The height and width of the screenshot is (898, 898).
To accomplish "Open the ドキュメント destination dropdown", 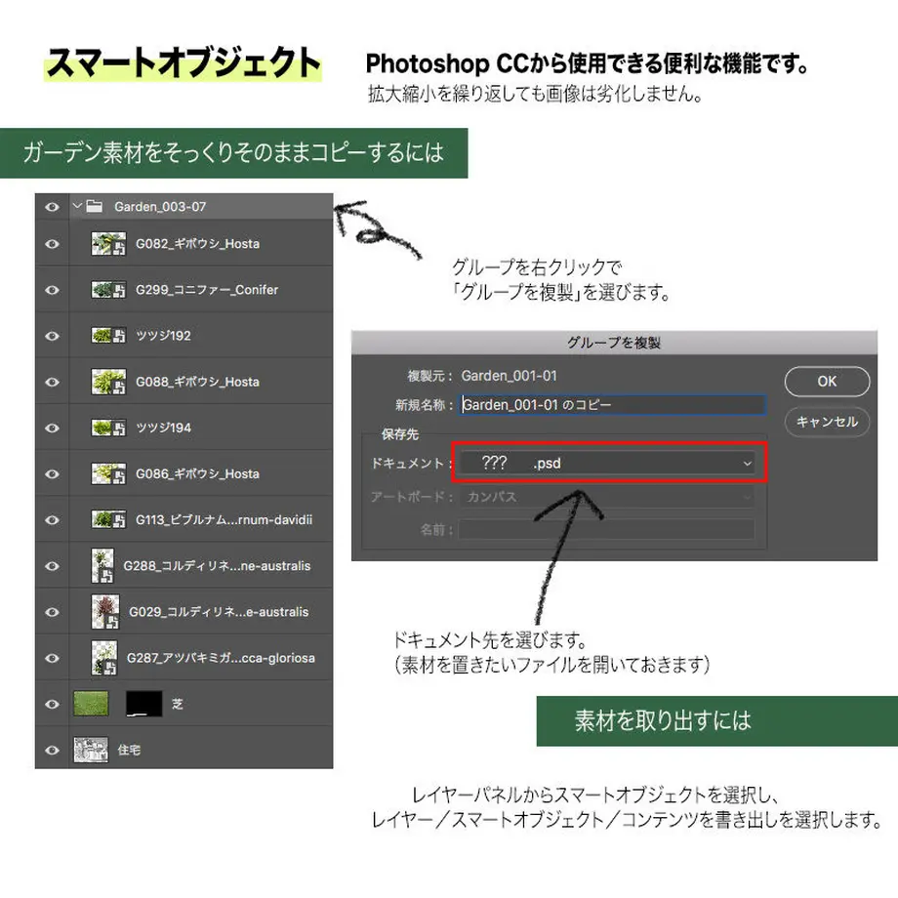I will [609, 463].
